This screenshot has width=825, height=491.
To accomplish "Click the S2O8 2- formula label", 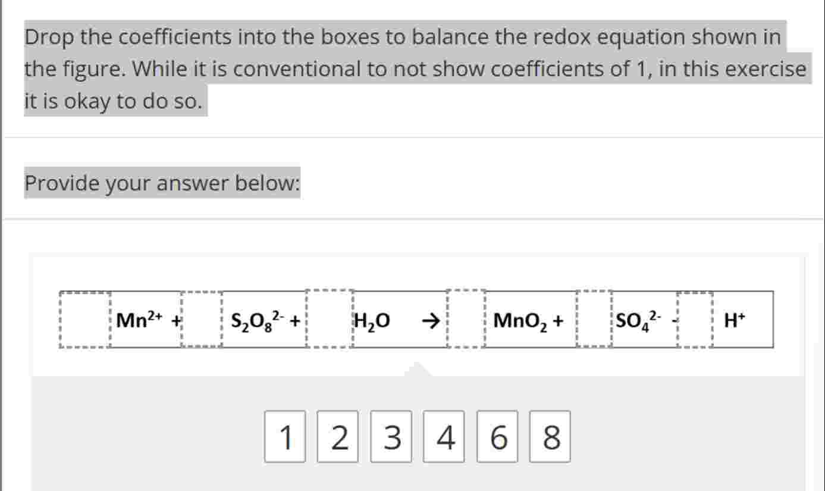I will click(259, 320).
